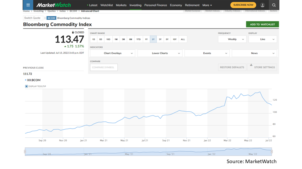Open the Economy nav item
The image size is (302, 169).
click(176, 5)
